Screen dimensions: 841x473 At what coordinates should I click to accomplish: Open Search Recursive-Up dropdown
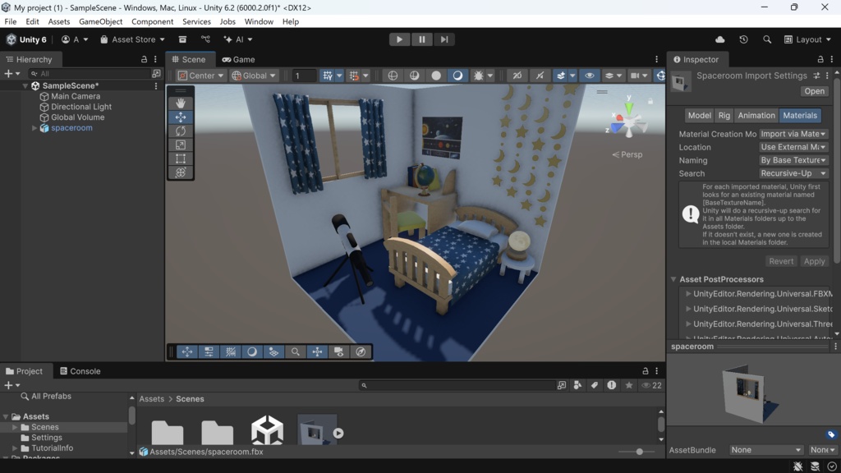click(793, 174)
